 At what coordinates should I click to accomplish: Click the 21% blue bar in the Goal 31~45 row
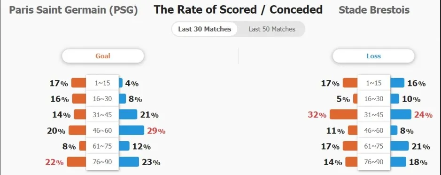pyautogui.click(x=128, y=114)
